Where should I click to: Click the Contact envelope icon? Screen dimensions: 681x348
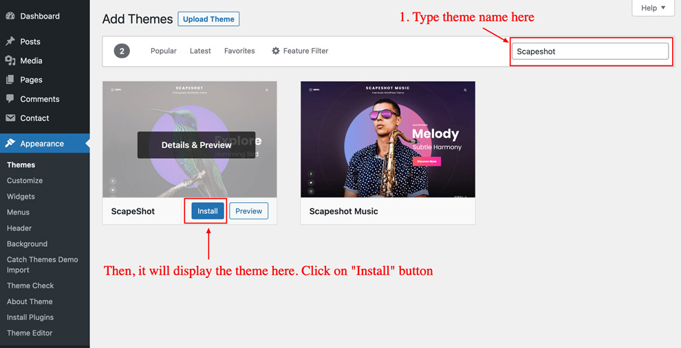[10, 118]
